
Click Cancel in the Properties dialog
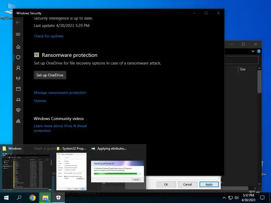tap(188, 184)
